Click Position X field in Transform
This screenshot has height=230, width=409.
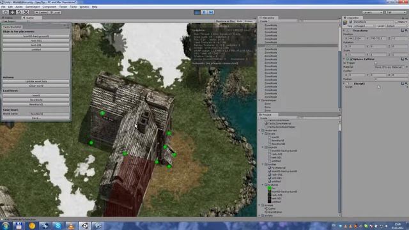[357, 38]
